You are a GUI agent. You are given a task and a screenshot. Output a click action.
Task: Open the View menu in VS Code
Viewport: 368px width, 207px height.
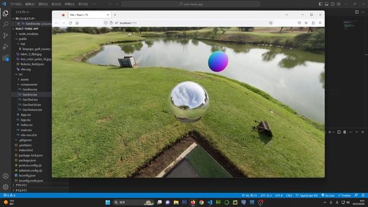tap(56, 4)
